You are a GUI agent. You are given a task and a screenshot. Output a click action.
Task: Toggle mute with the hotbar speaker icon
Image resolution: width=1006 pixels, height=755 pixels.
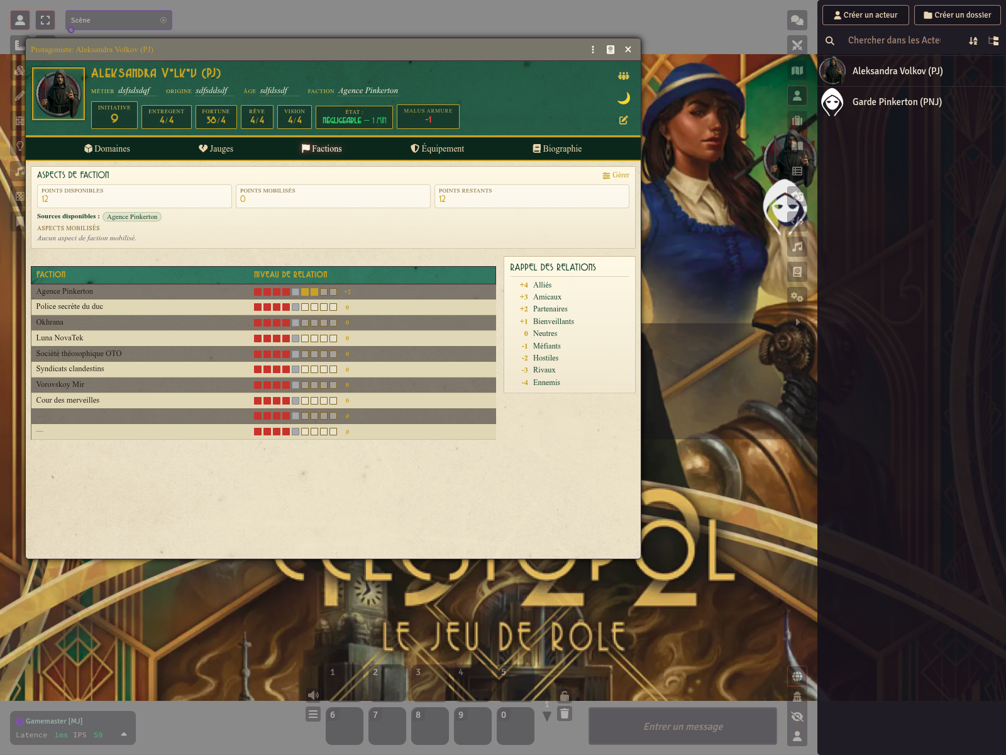(313, 695)
